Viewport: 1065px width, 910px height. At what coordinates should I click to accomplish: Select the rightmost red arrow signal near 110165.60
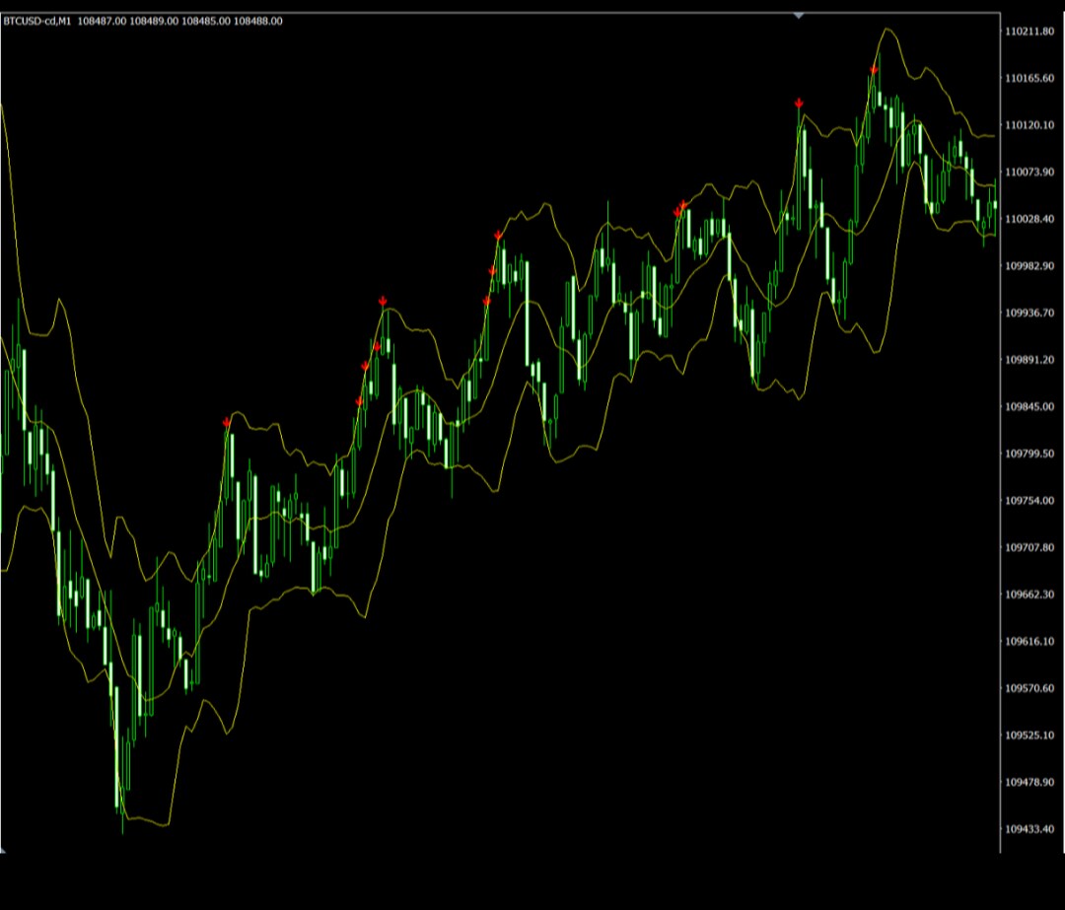[874, 69]
